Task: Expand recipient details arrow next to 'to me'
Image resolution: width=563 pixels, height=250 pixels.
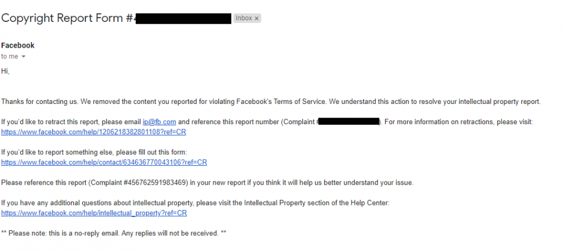Action: tap(24, 57)
